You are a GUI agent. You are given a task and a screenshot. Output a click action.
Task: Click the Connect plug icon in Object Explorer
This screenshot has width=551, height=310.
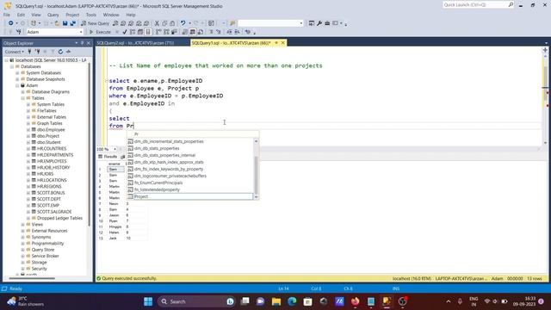[29, 52]
